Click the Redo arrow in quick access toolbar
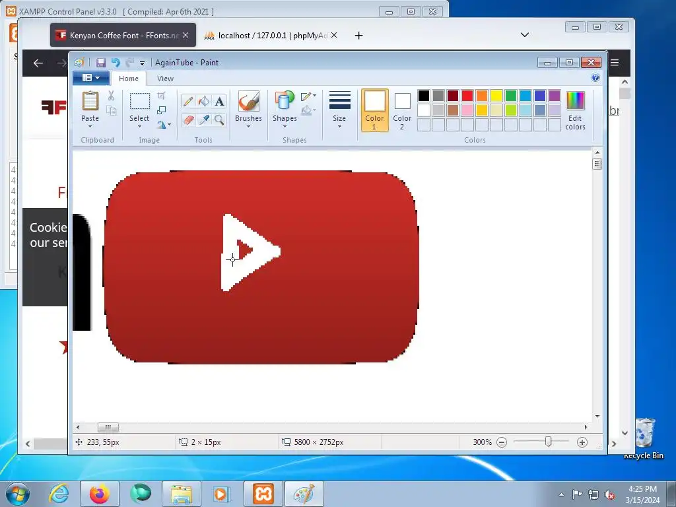 130,63
